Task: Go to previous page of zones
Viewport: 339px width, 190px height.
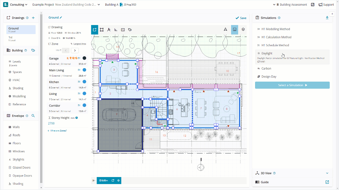Action: click(x=66, y=50)
